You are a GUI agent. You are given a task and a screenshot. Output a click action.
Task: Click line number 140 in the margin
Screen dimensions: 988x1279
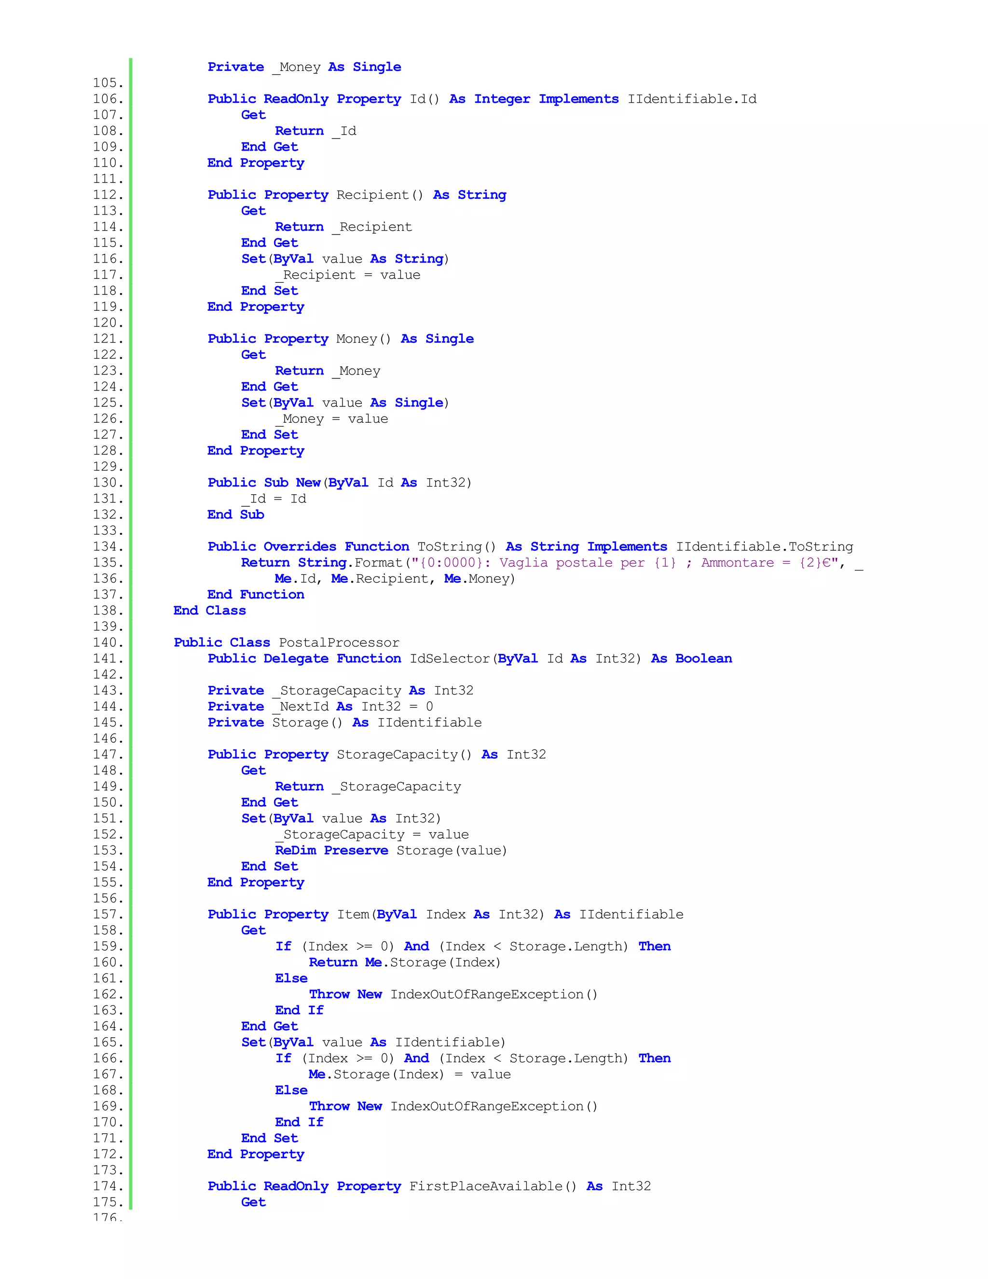click(108, 642)
